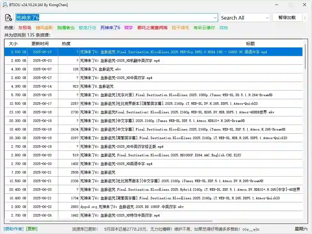The width and height of the screenshot is (312, 234).
Task: Sort results by 热度 column header
Action: (x=66, y=44)
